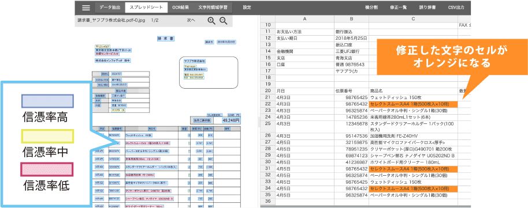Click file name 請求書_ヤフプラ株式会社.pdf-0.jpg

(x=111, y=20)
